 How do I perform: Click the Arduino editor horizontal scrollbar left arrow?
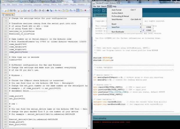click(94, 114)
